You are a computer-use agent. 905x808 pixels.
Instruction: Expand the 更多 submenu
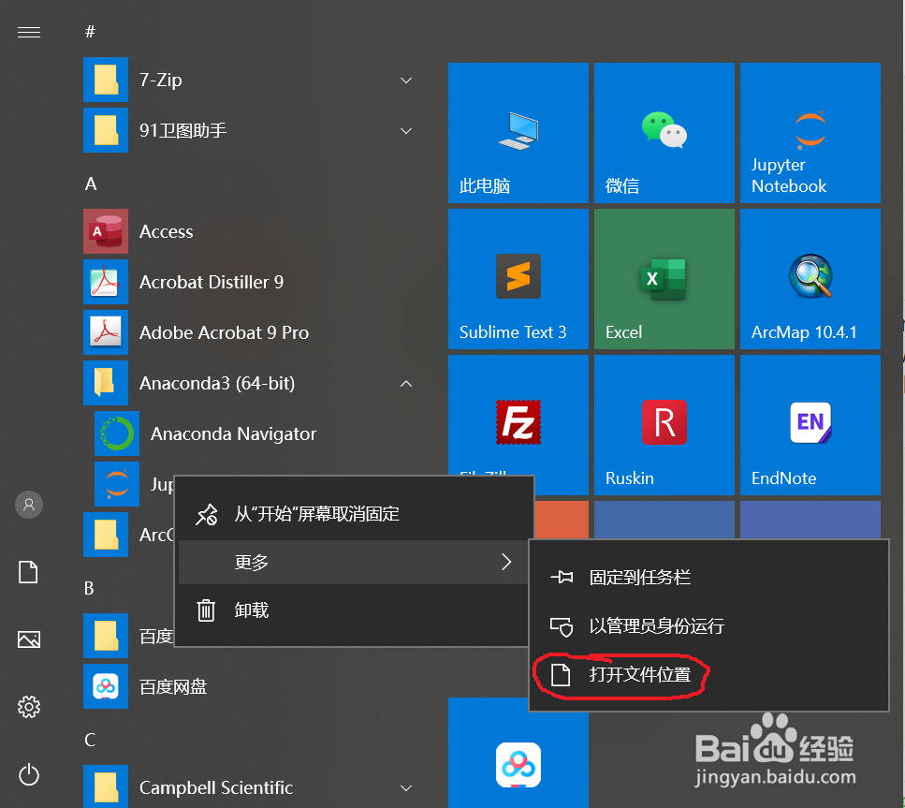click(x=354, y=562)
